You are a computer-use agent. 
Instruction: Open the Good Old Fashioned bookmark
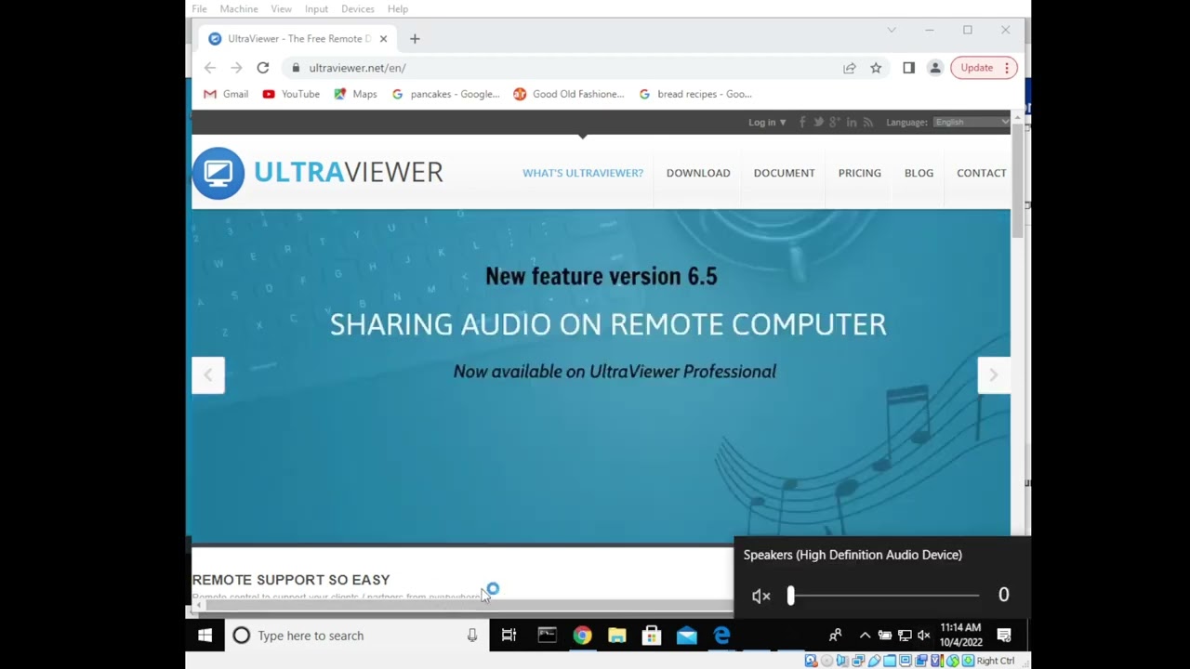click(x=569, y=94)
